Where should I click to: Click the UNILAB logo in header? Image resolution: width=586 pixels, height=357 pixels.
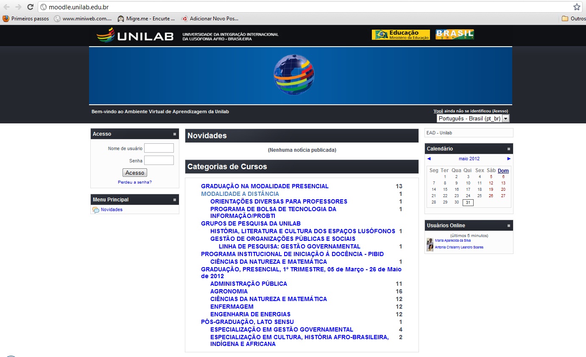[x=135, y=36]
